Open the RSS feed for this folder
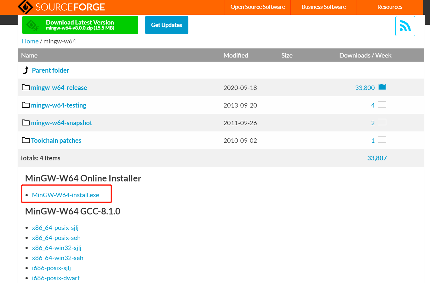 405,26
